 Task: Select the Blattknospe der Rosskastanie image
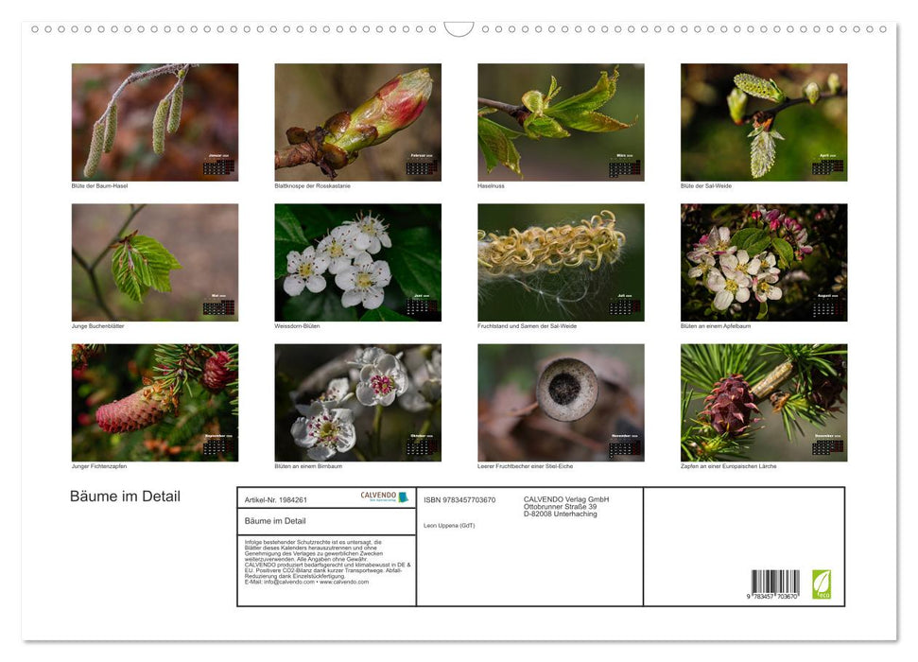click(357, 122)
